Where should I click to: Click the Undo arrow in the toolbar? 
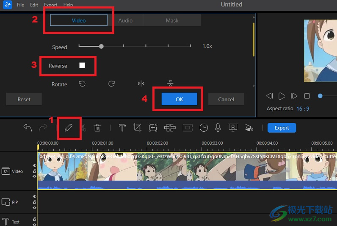pos(28,128)
